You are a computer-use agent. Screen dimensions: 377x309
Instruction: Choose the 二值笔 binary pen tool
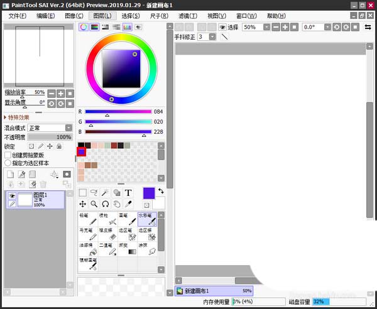107,249
